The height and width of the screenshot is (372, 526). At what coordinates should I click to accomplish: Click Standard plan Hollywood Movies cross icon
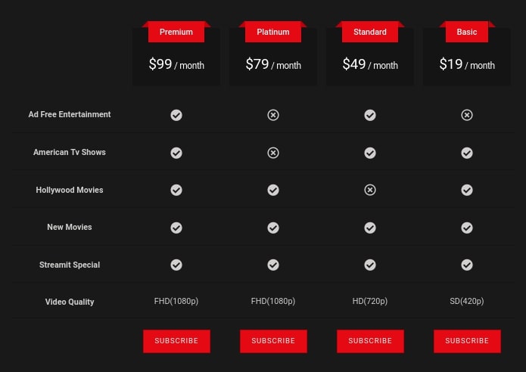click(x=370, y=190)
